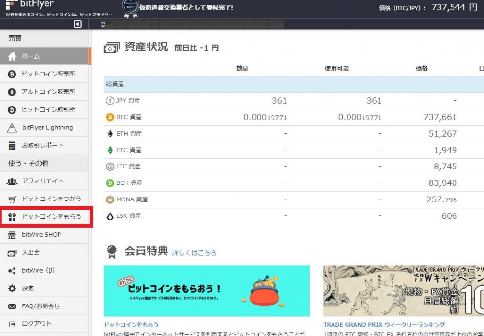The height and width of the screenshot is (336, 484).
Task: Click the bitWire (β) share icon
Action: (13, 271)
